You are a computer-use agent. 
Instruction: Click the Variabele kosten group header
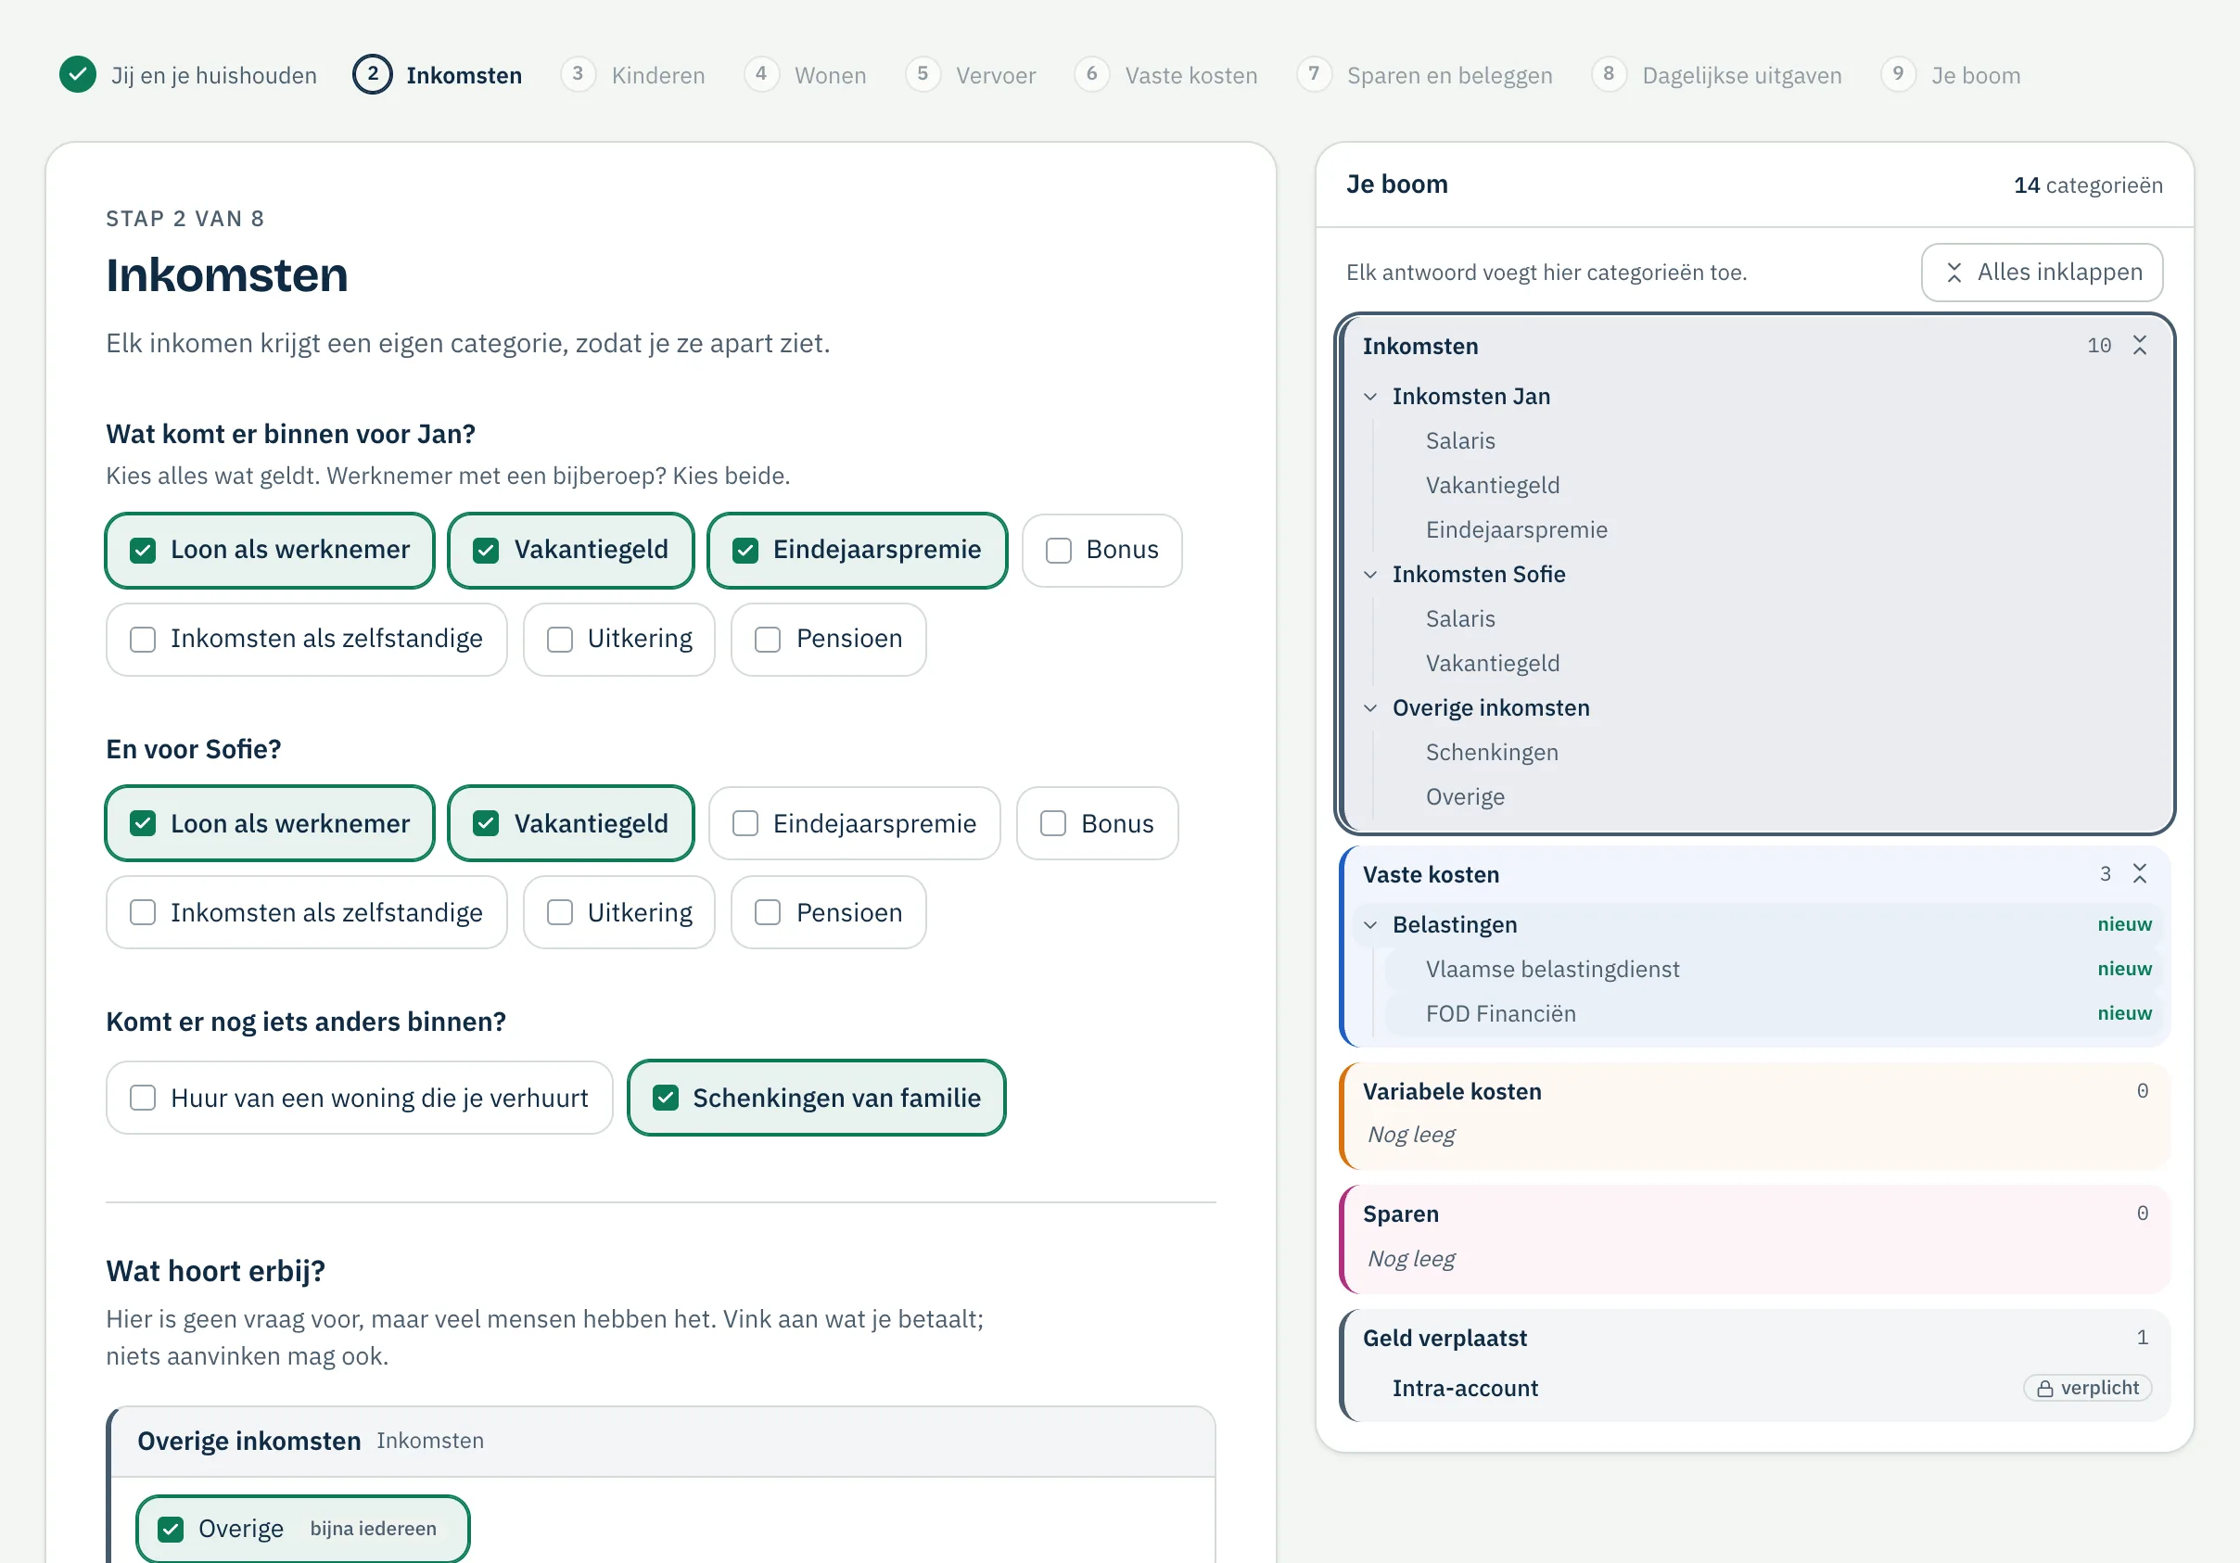[x=1754, y=1091]
